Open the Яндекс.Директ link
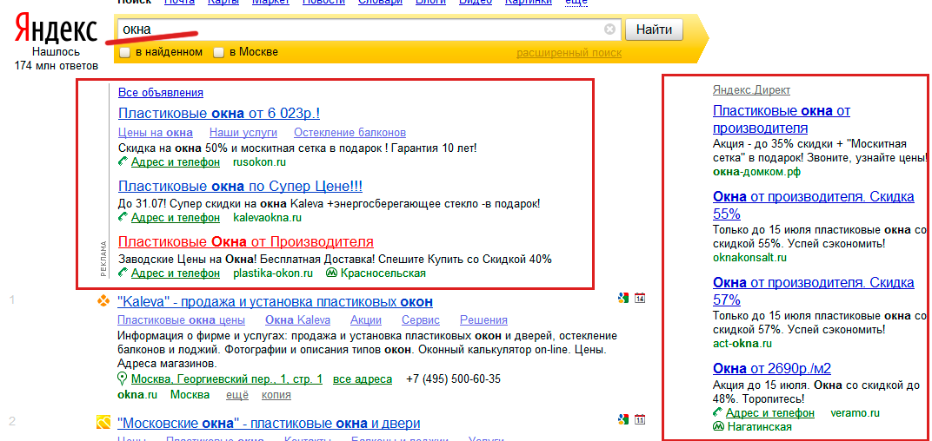This screenshot has width=932, height=441. coord(751,90)
